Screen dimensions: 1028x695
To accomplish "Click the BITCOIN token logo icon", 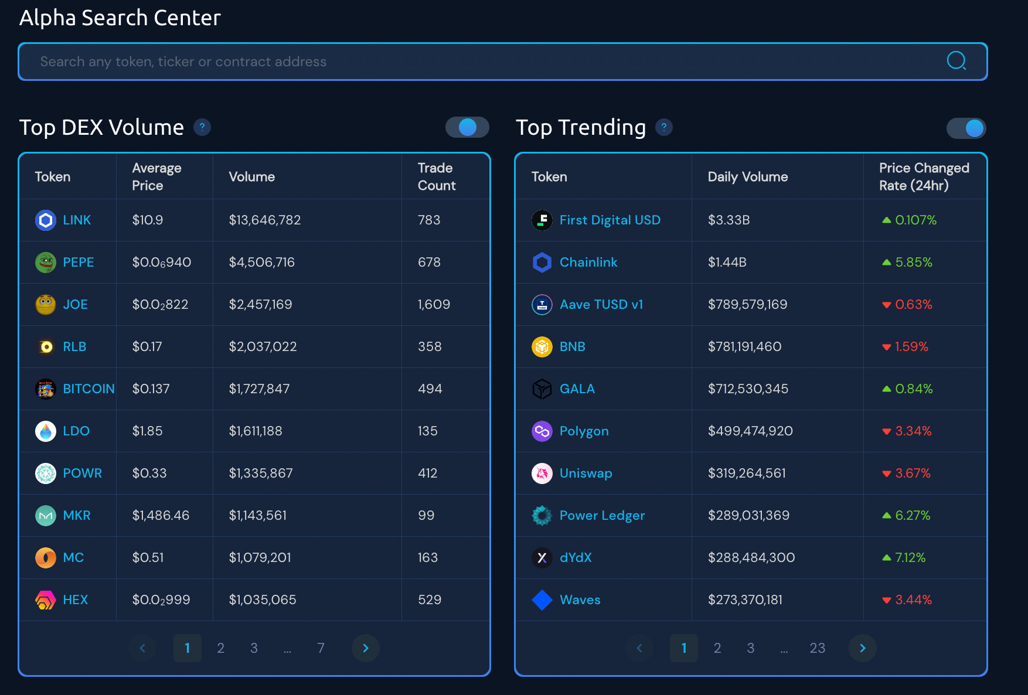I will pos(46,389).
